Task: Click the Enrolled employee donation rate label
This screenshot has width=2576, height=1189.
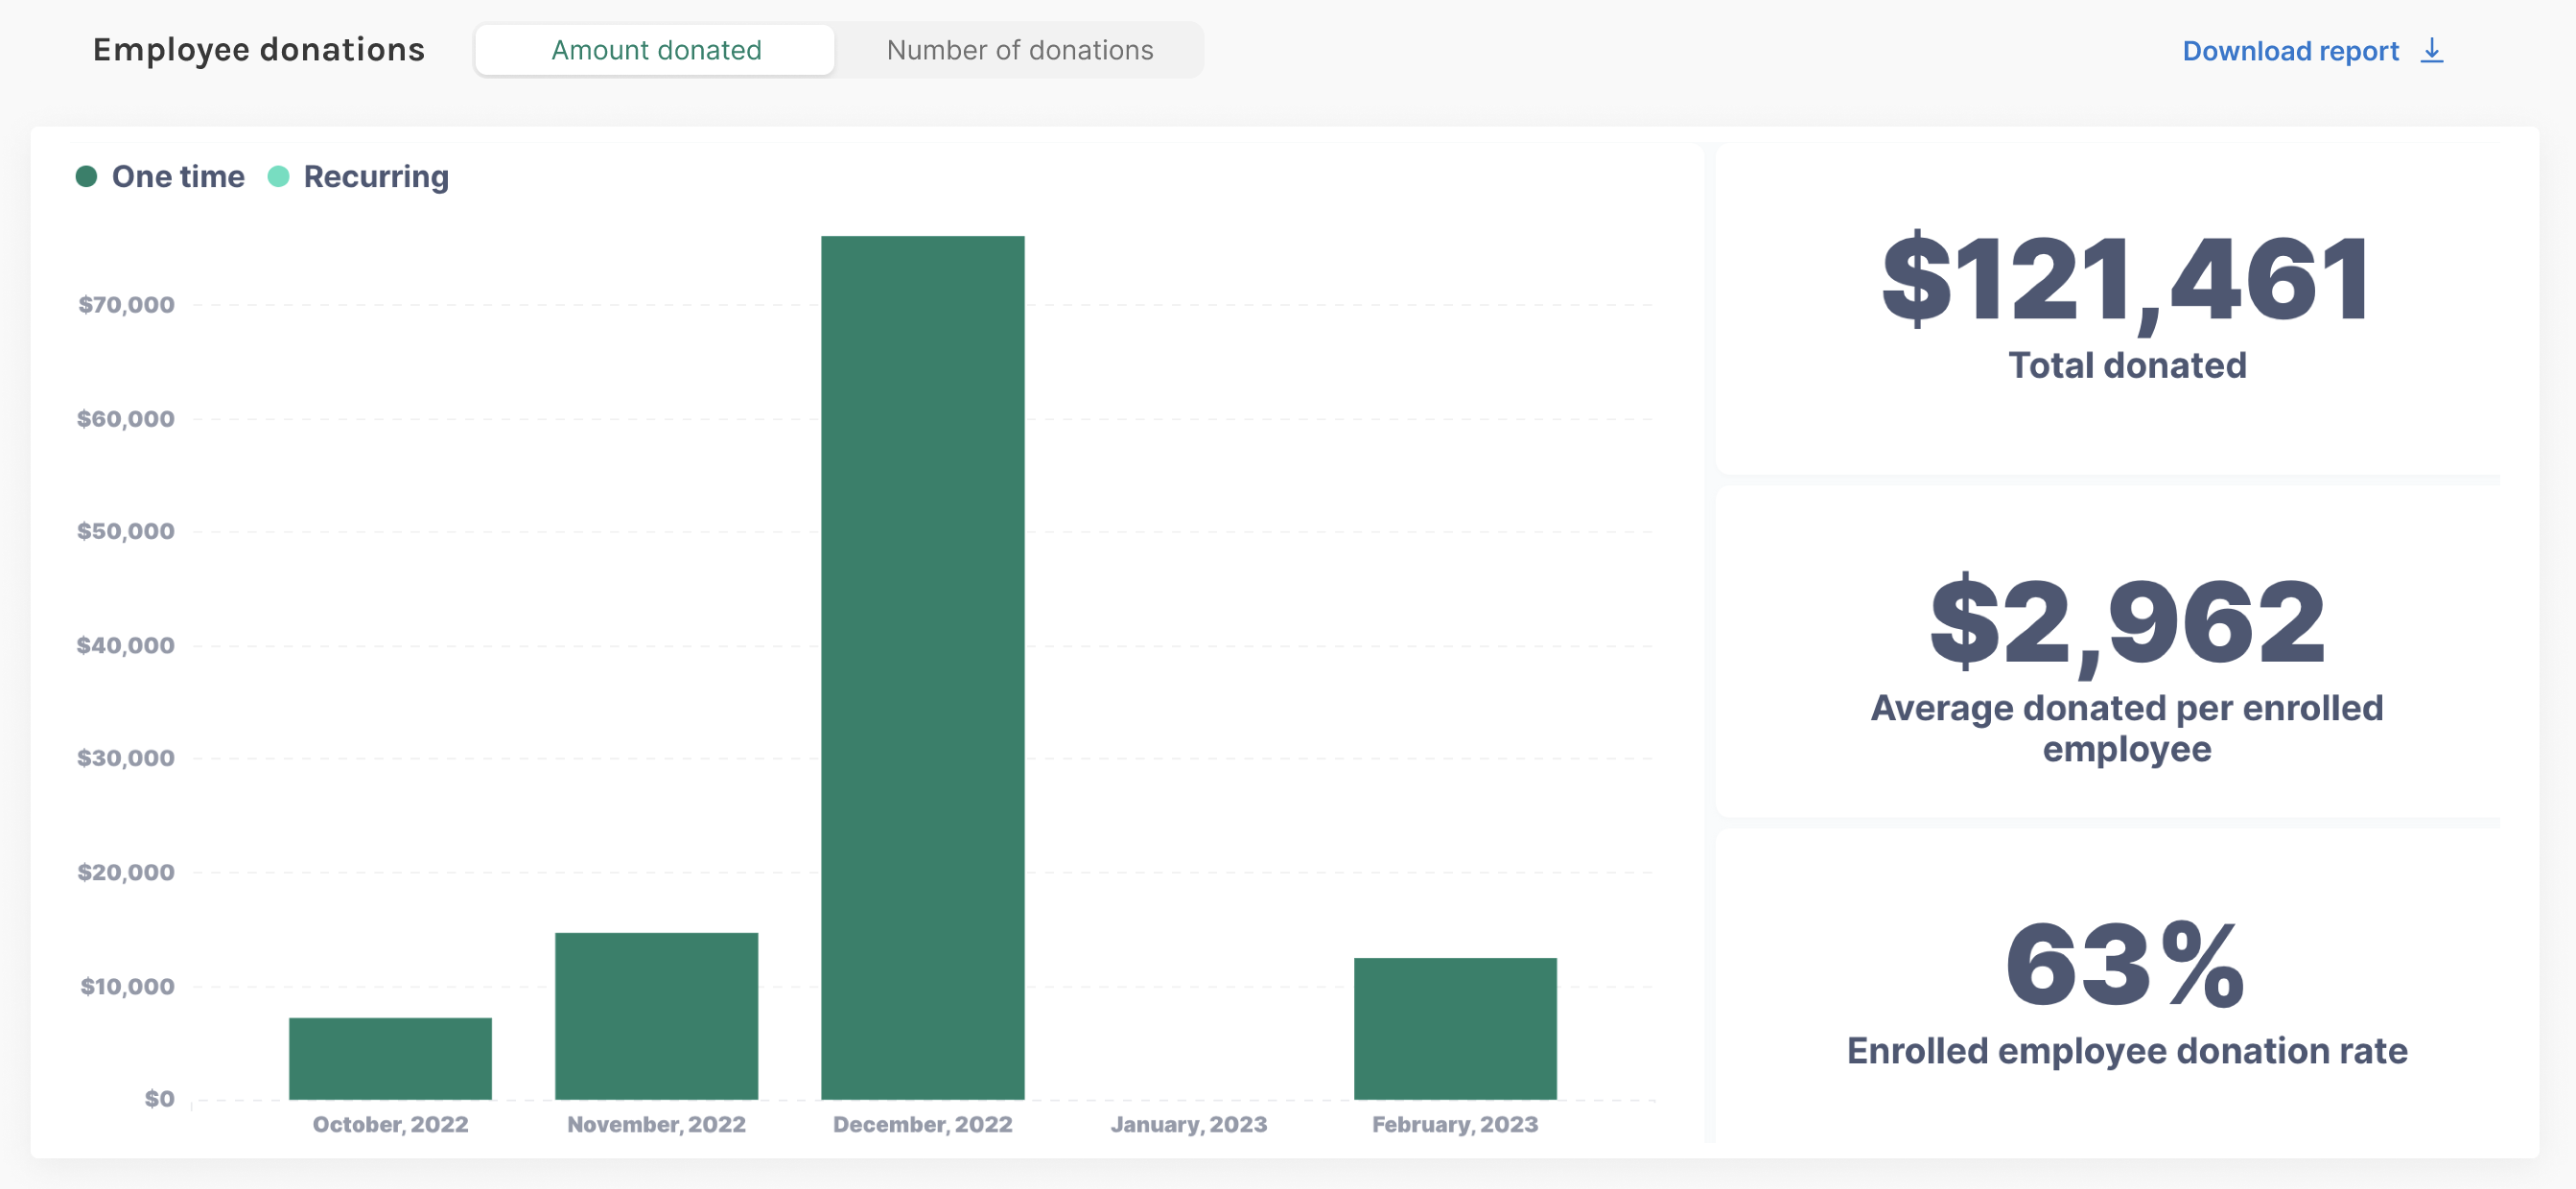Action: [x=2126, y=1051]
